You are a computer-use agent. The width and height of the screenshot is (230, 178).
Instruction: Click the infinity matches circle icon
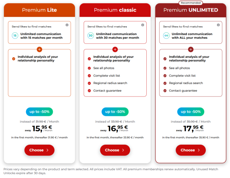(x=166, y=36)
